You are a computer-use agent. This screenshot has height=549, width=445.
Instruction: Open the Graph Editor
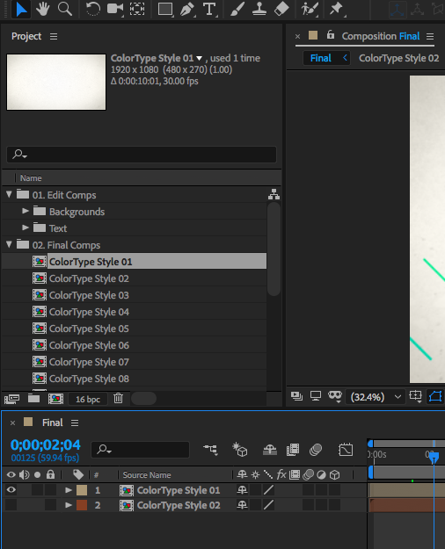346,450
